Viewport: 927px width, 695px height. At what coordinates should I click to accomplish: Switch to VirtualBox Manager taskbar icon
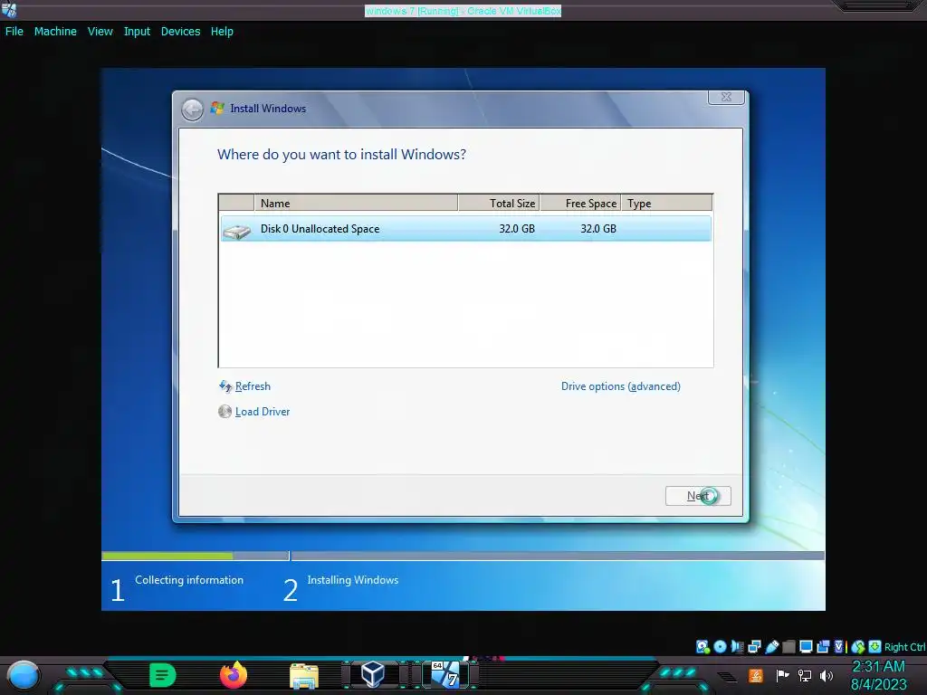(373, 674)
